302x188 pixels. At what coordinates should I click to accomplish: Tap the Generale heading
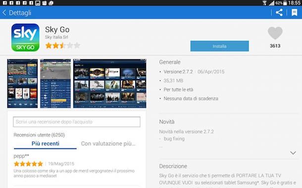(170, 62)
